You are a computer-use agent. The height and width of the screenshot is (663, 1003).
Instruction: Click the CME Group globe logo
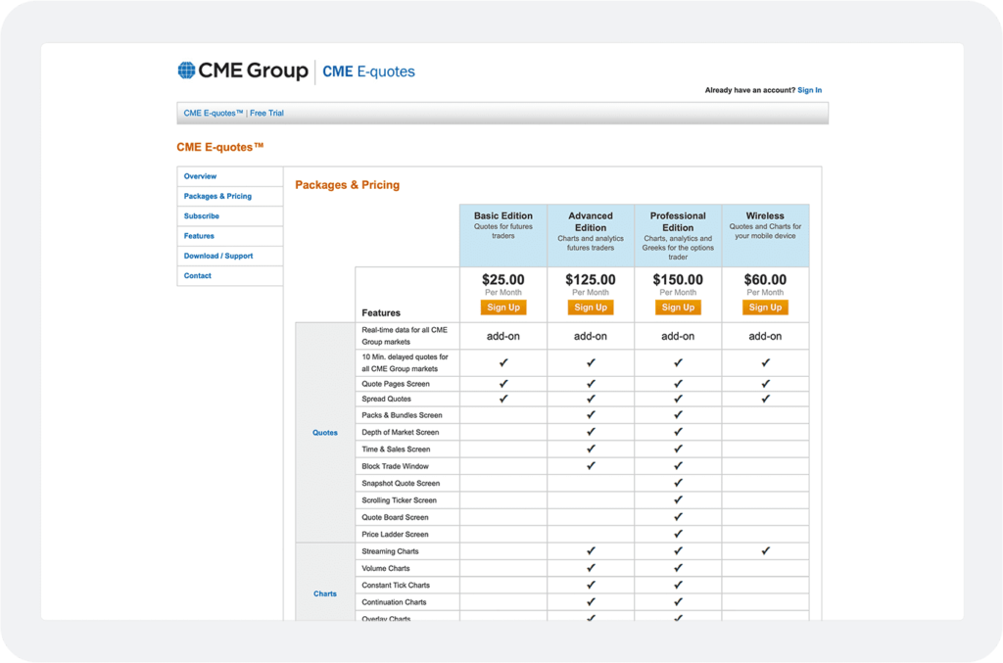[x=185, y=71]
